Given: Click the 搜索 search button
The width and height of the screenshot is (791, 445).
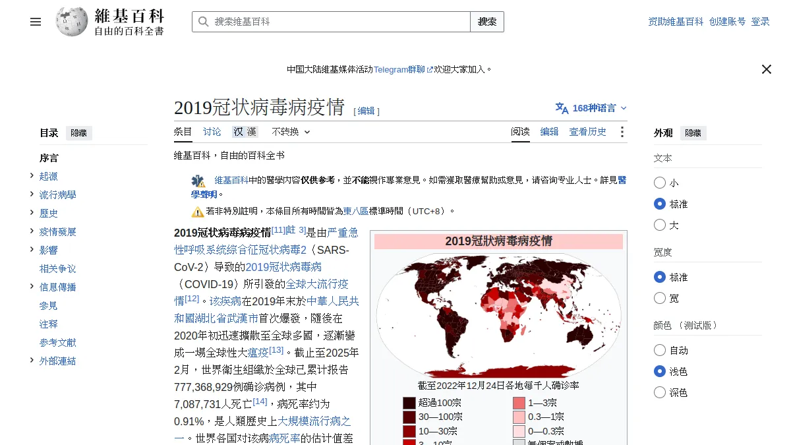Looking at the screenshot, I should click(x=487, y=22).
